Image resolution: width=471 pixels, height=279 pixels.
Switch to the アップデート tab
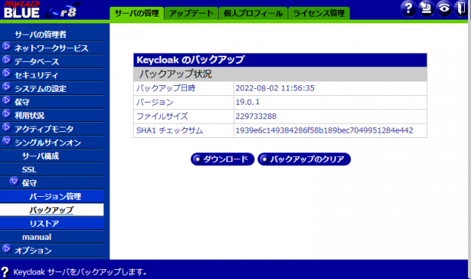click(191, 14)
